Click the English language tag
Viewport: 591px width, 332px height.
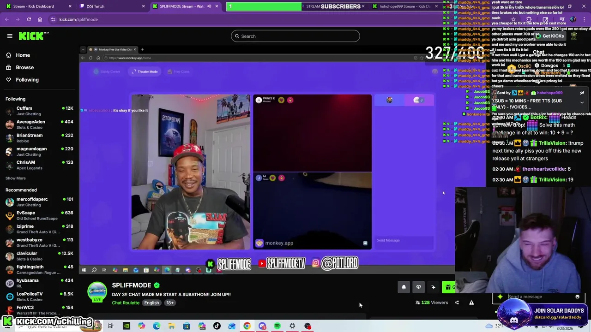[x=151, y=303]
